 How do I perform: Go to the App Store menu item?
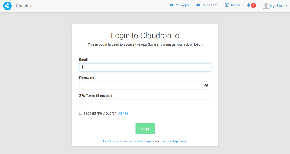pos(207,5)
